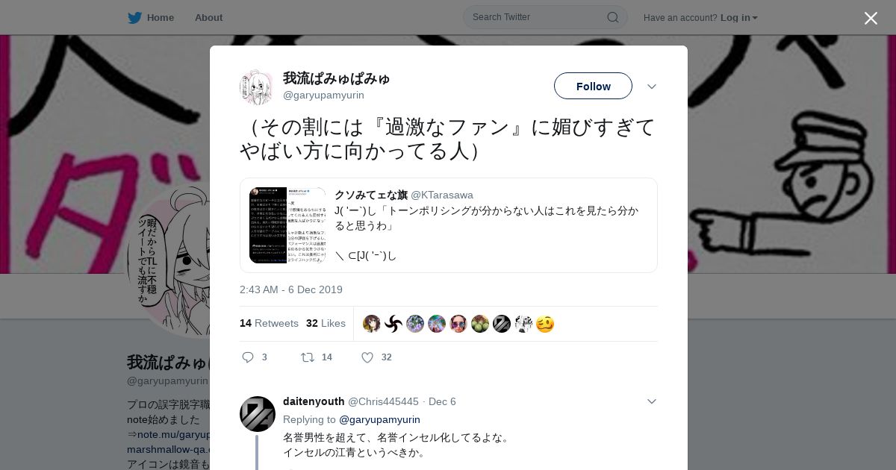The width and height of the screenshot is (896, 470).
Task: Expand the tweet options chevron next to Follow
Action: [651, 87]
